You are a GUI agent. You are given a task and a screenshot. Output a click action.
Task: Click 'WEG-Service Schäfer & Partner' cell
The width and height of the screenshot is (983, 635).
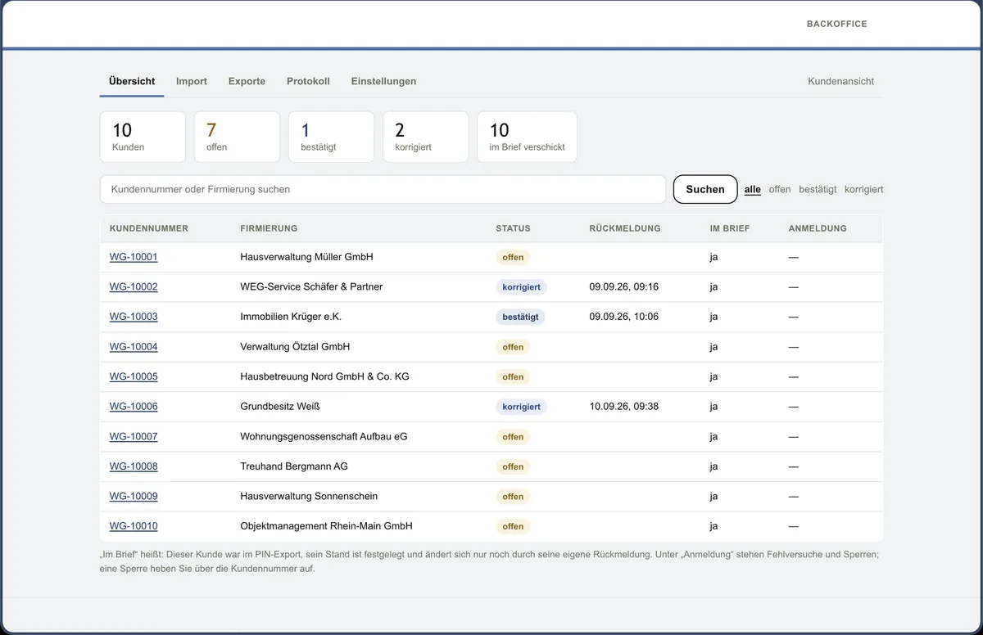click(311, 286)
